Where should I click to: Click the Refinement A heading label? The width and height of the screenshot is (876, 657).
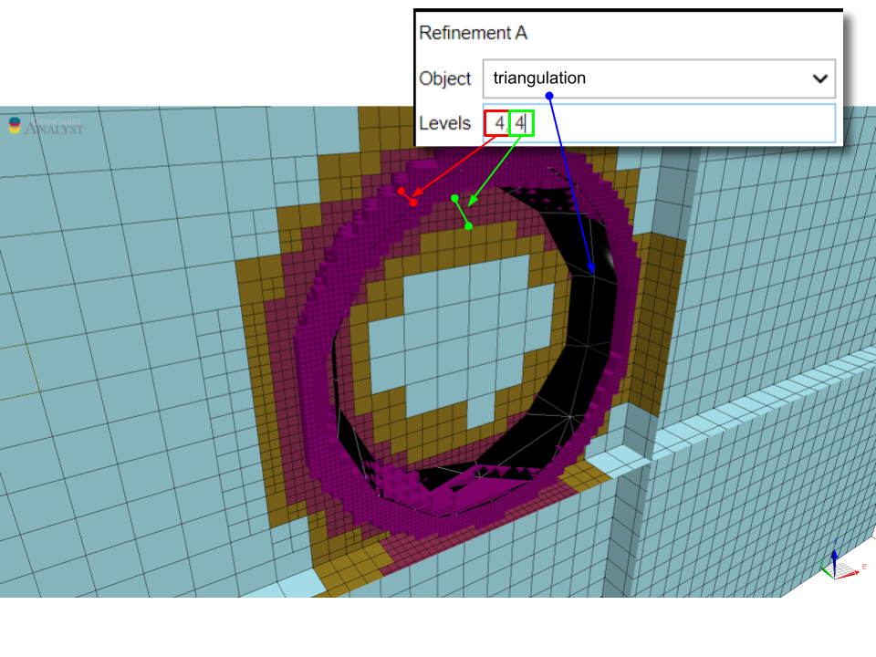tap(473, 33)
